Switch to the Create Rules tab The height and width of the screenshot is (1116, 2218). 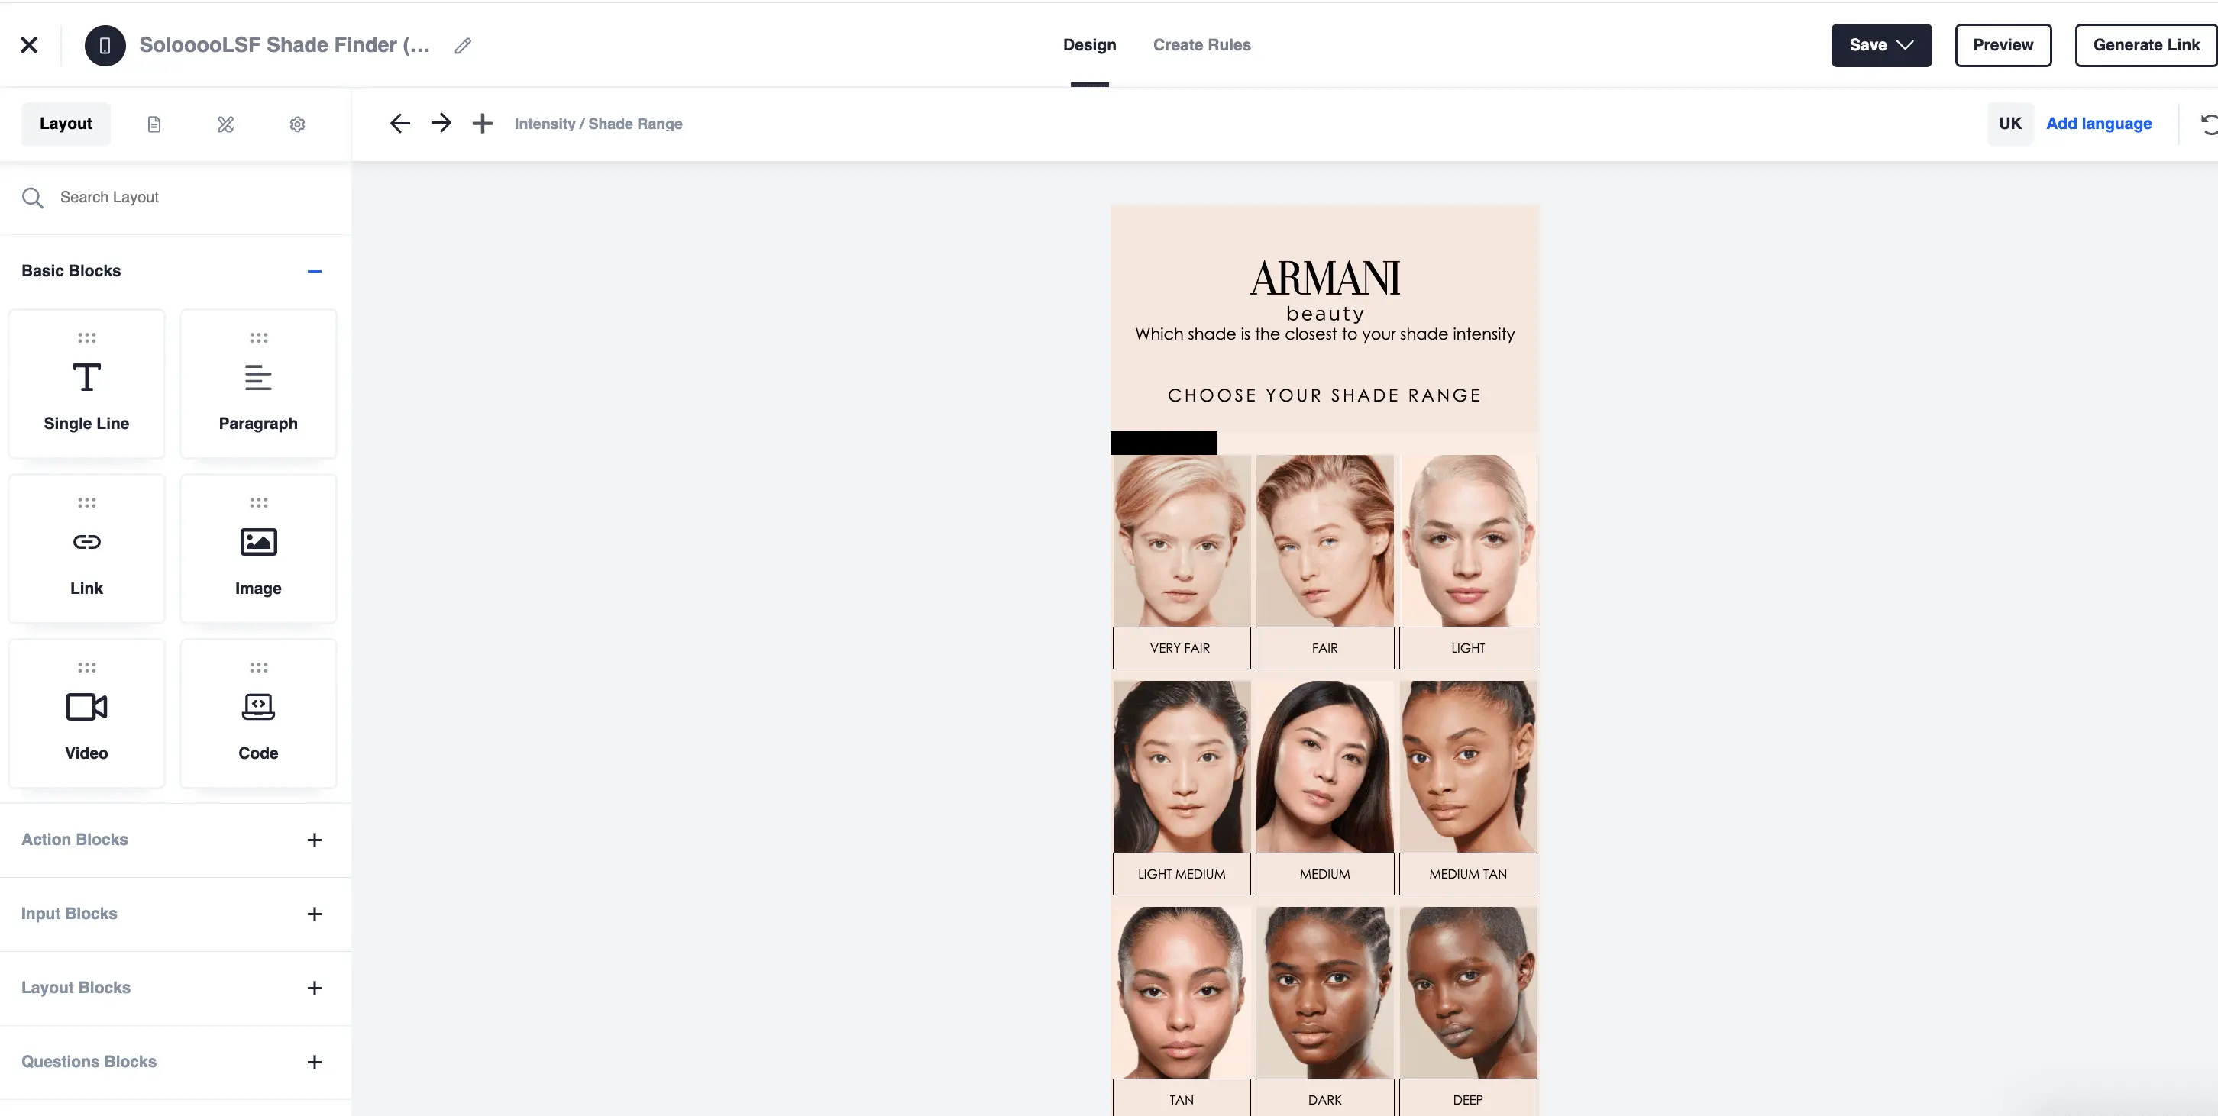point(1201,45)
